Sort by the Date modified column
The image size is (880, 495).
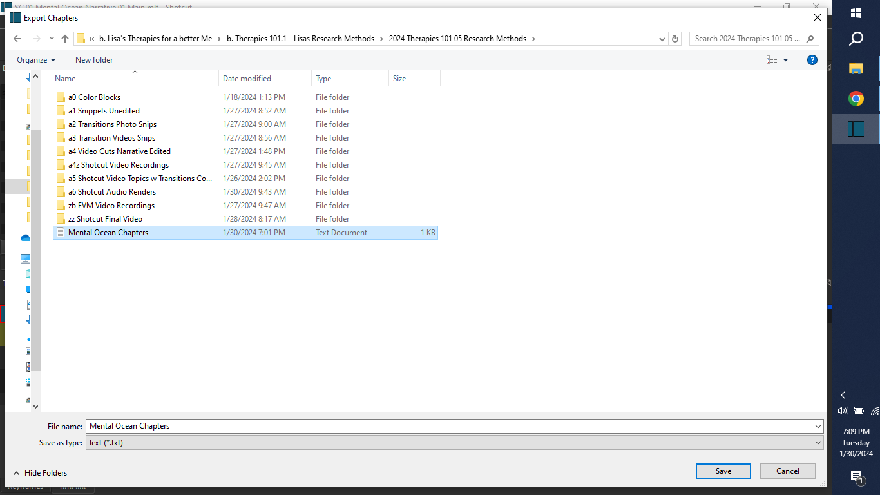[x=247, y=79]
